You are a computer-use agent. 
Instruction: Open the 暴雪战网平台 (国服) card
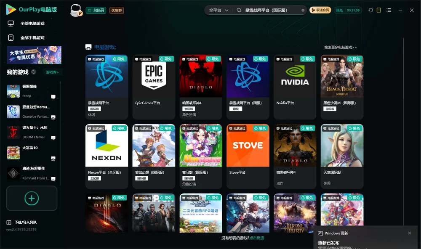pyautogui.click(x=248, y=87)
